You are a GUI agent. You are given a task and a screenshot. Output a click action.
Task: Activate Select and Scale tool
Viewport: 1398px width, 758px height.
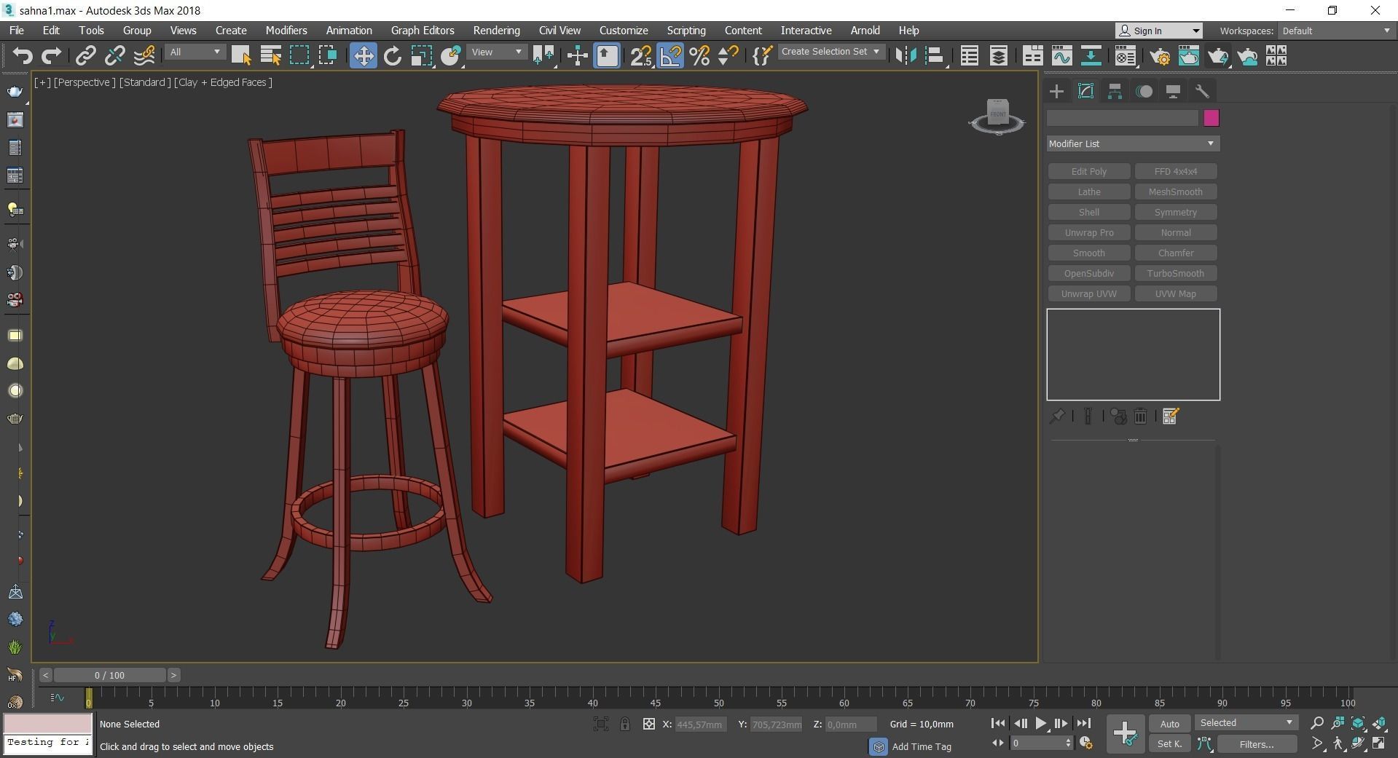pos(421,56)
